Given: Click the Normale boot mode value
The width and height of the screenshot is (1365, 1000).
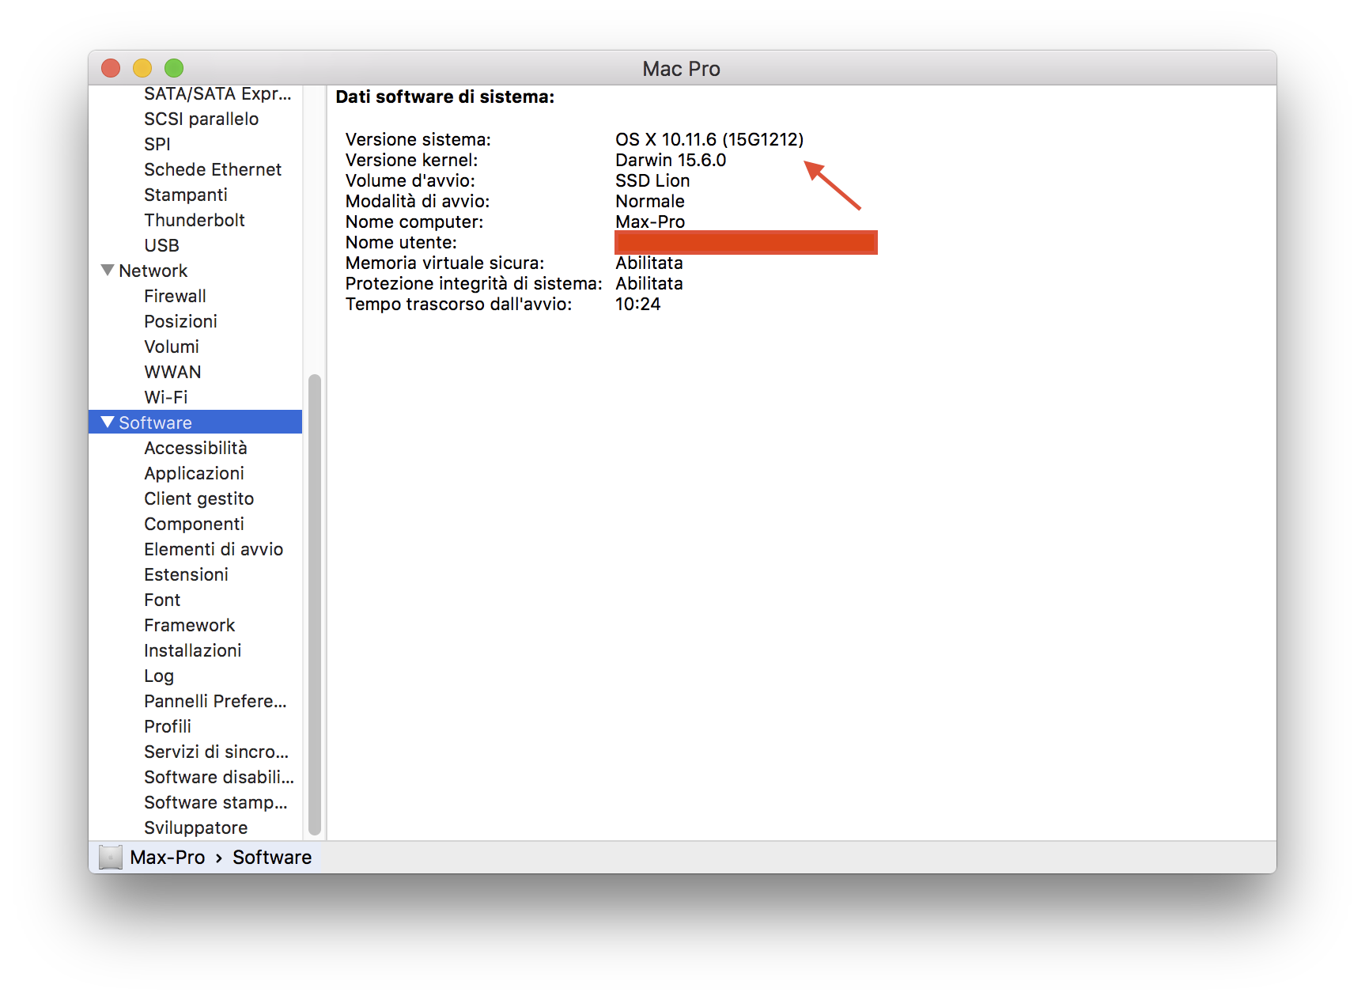Looking at the screenshot, I should 650,201.
